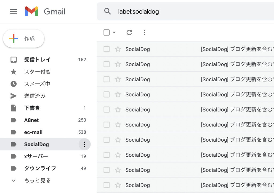Star the seventh SocialDog email
The width and height of the screenshot is (274, 193).
118,140
